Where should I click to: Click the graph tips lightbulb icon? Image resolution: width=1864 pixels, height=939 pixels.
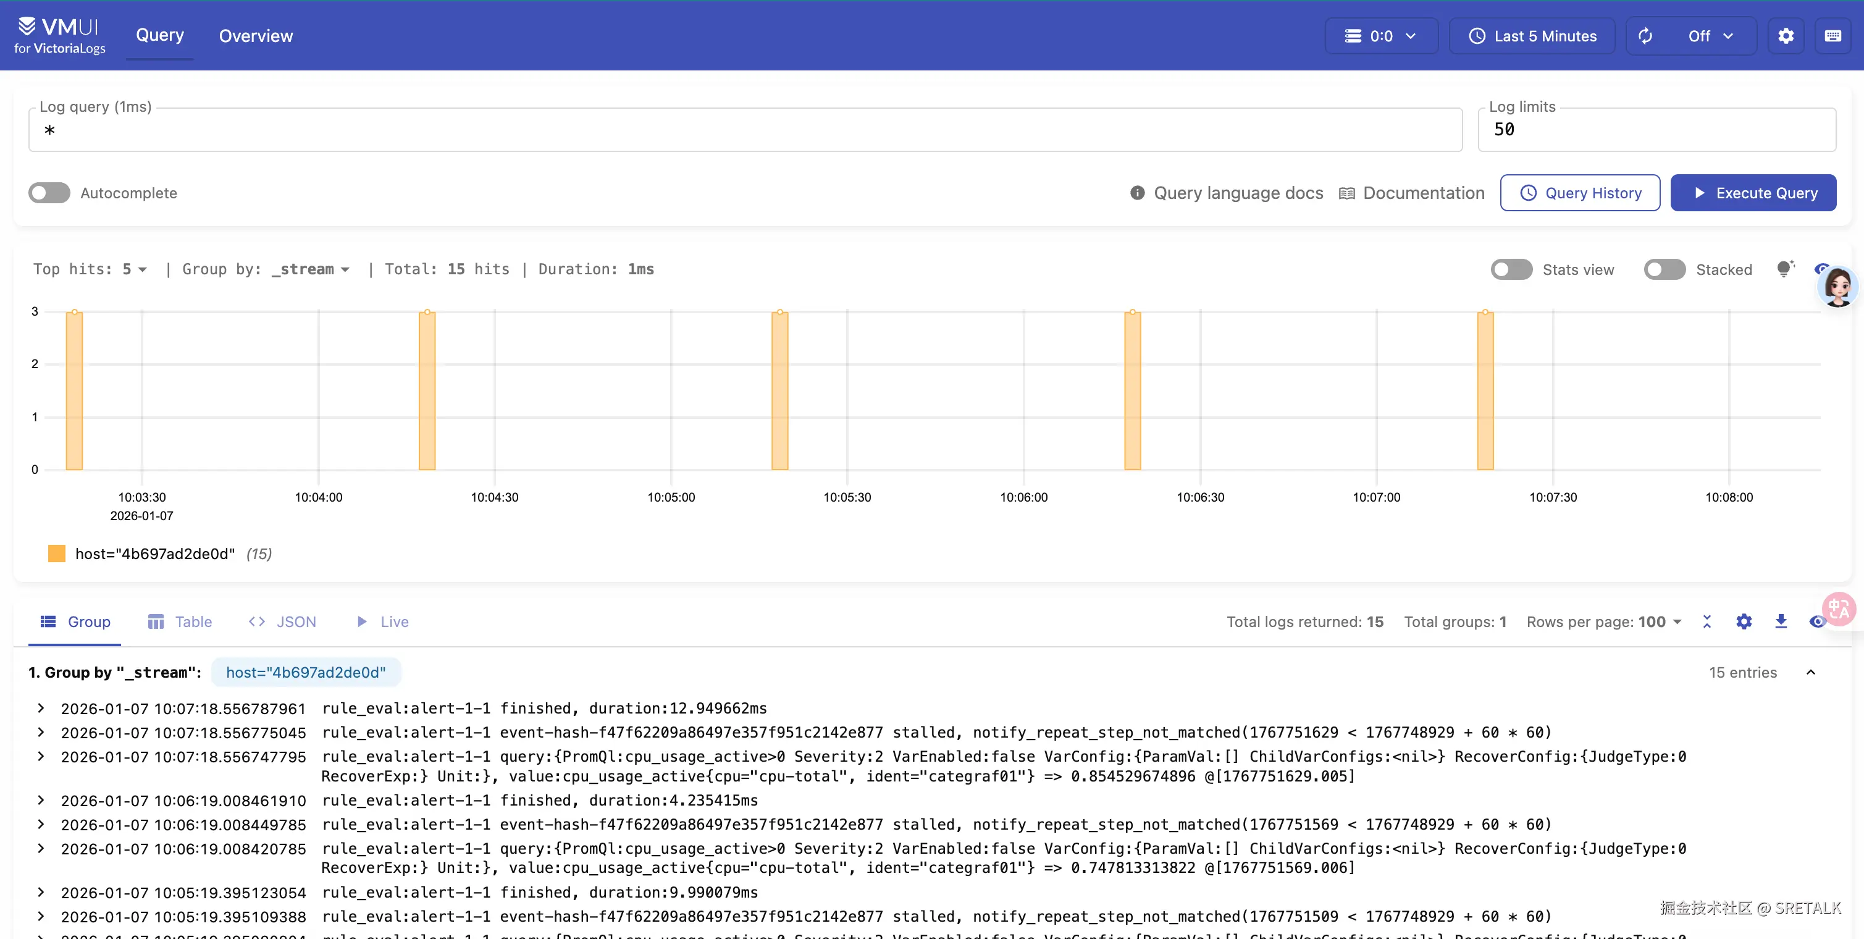pyautogui.click(x=1785, y=269)
